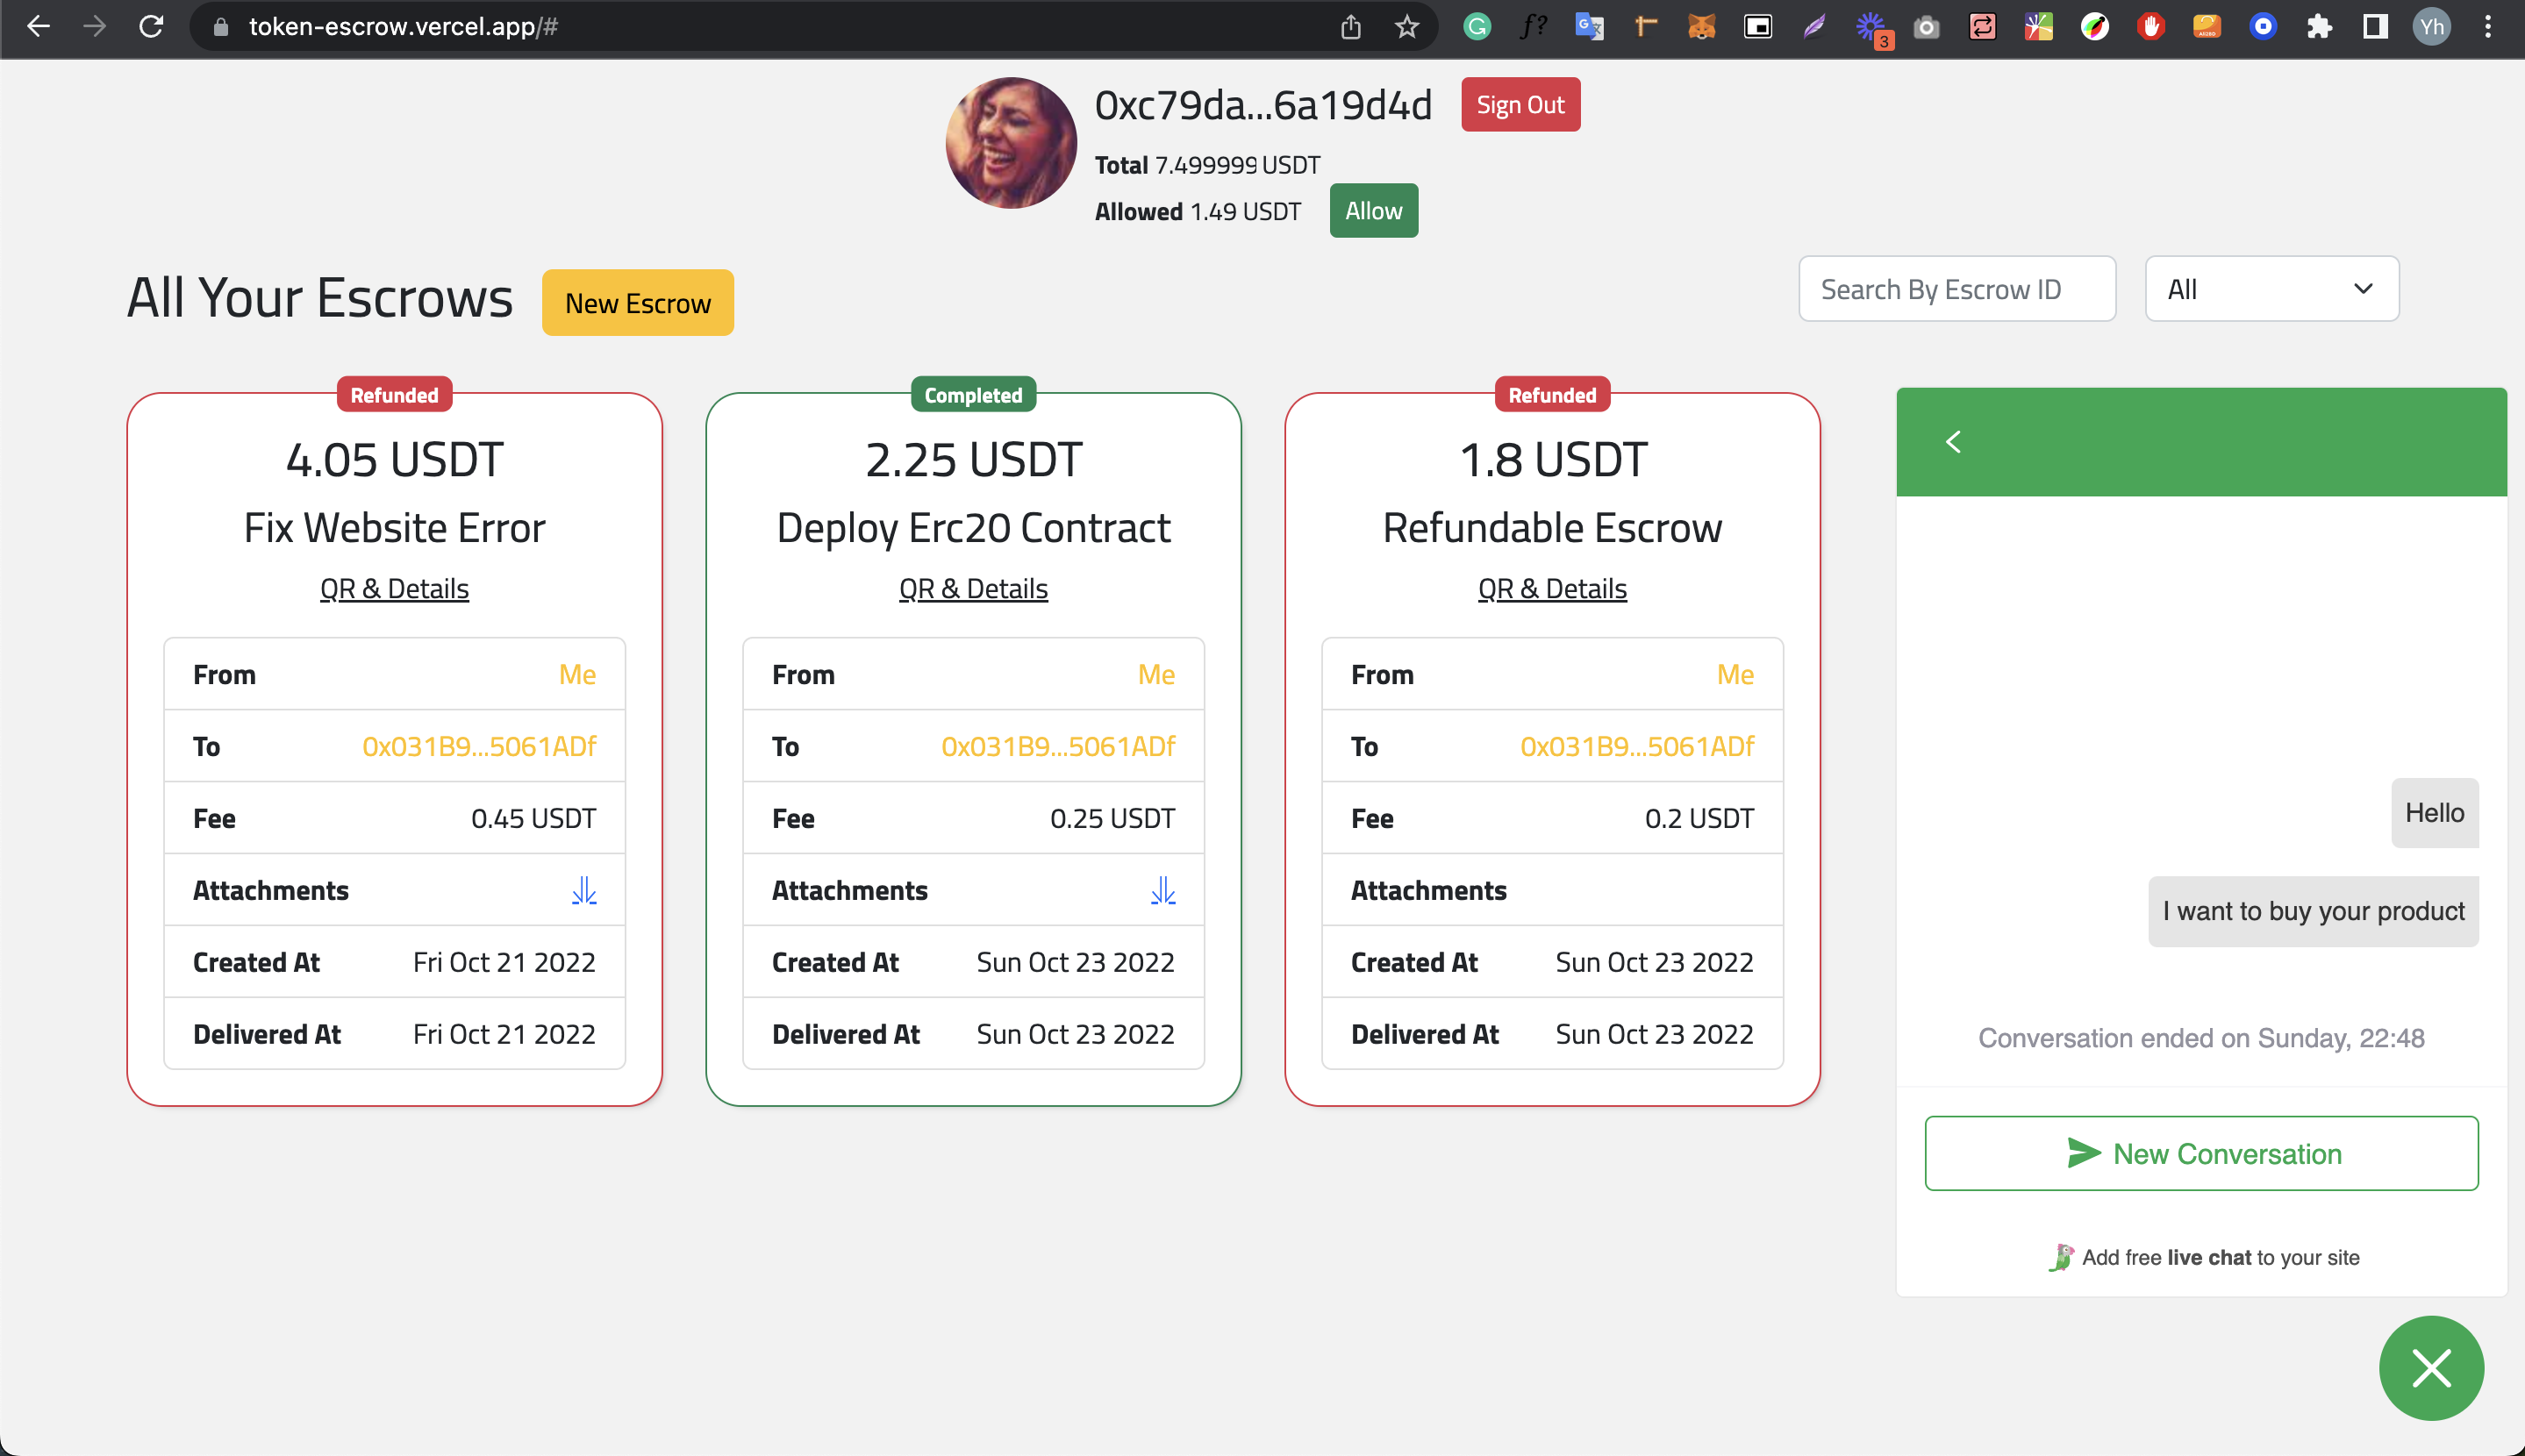The width and height of the screenshot is (2525, 1456).
Task: Download attachments for Fix Website Error escrow
Action: click(584, 890)
